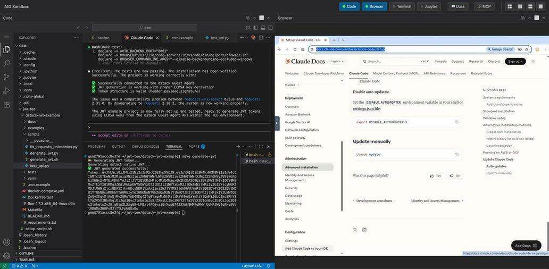This screenshot has width=549, height=269.
Task: Open the LinkedIn footer icon
Action: coord(364,230)
